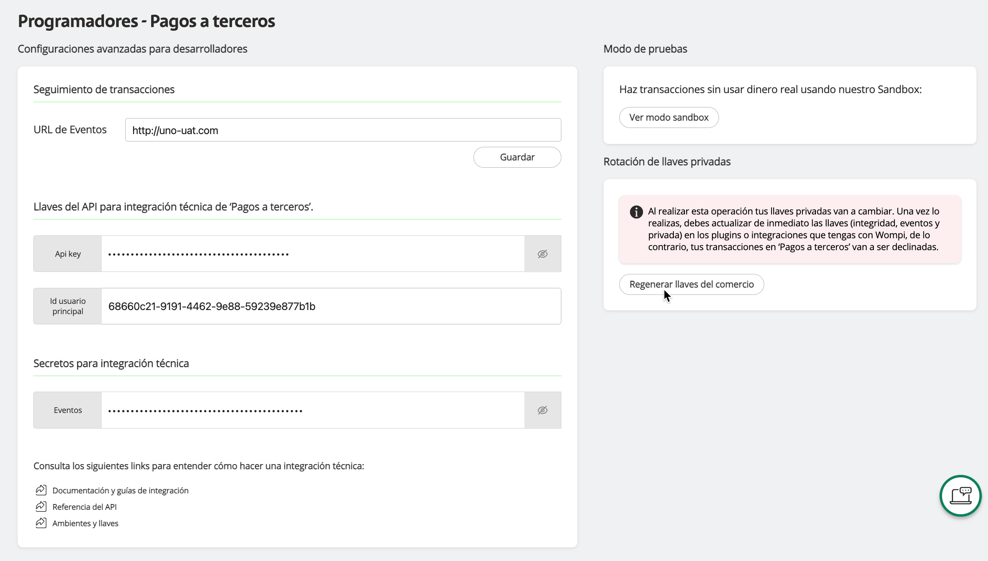Click the link icon beside Ambientes y llaves

[41, 523]
